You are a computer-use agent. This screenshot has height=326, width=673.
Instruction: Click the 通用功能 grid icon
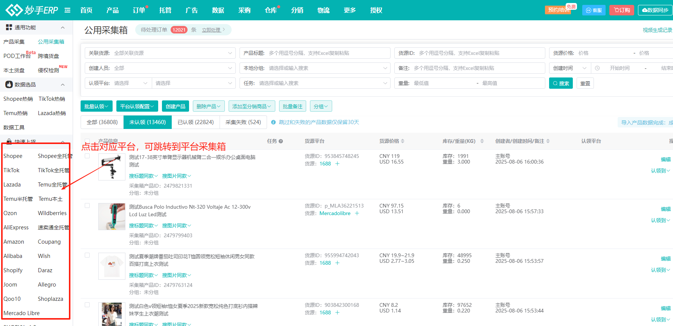click(x=9, y=27)
